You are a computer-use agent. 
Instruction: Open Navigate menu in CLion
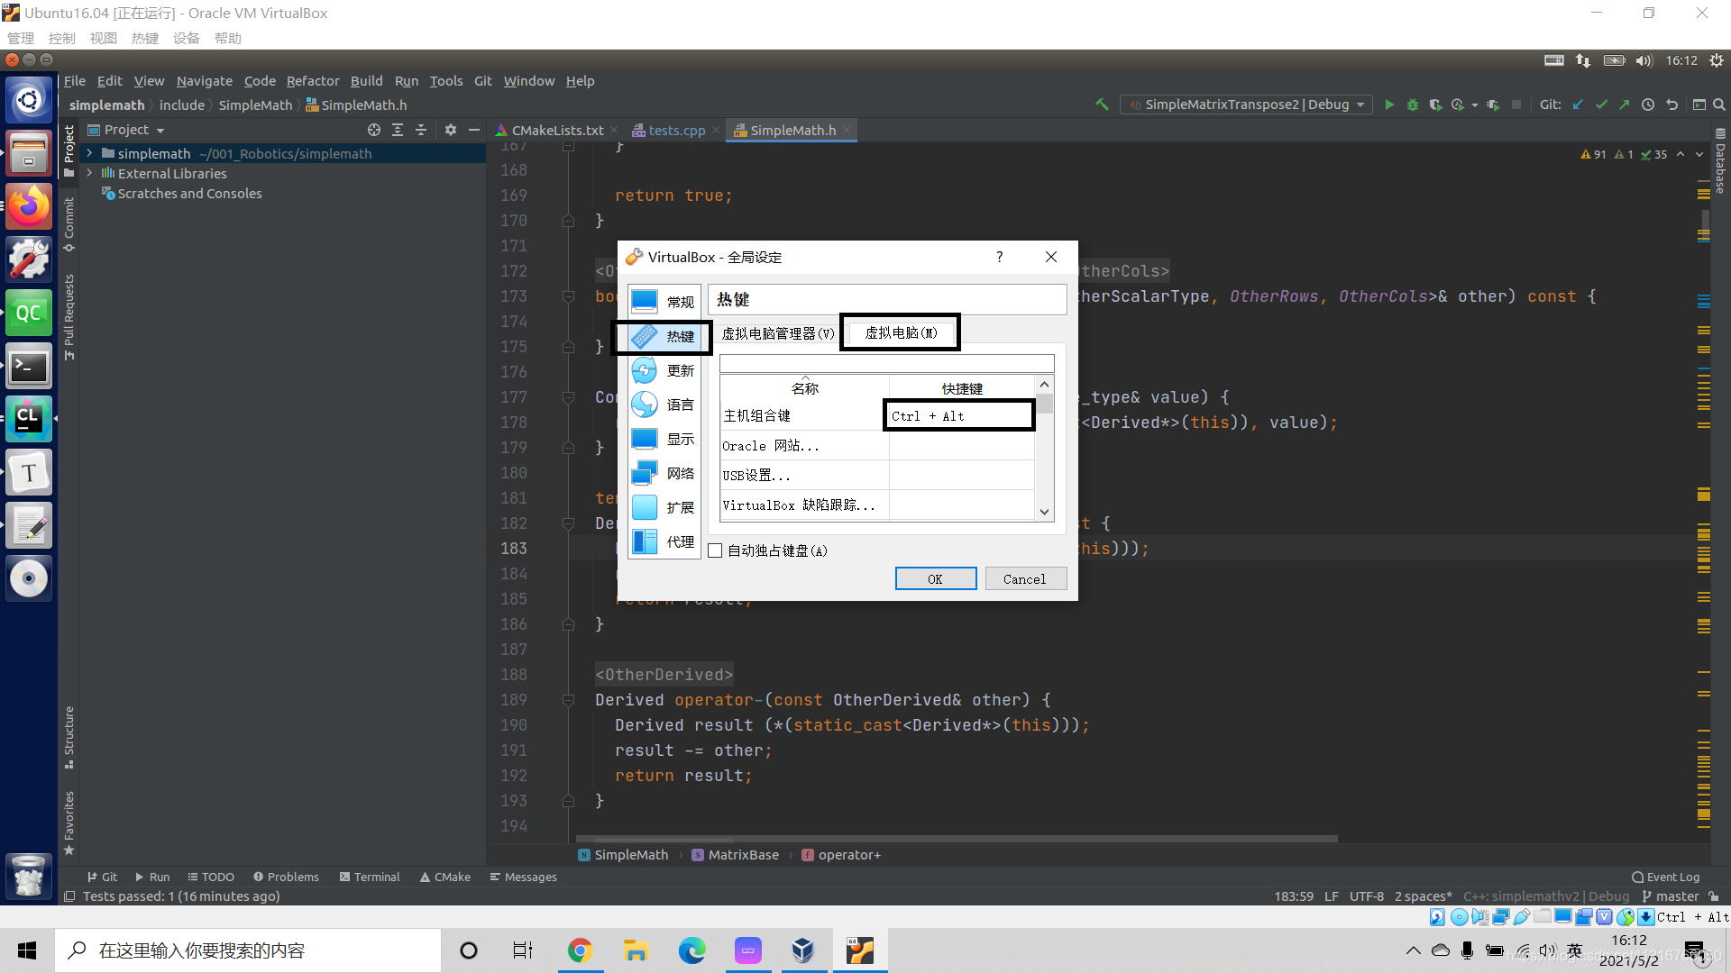click(204, 80)
